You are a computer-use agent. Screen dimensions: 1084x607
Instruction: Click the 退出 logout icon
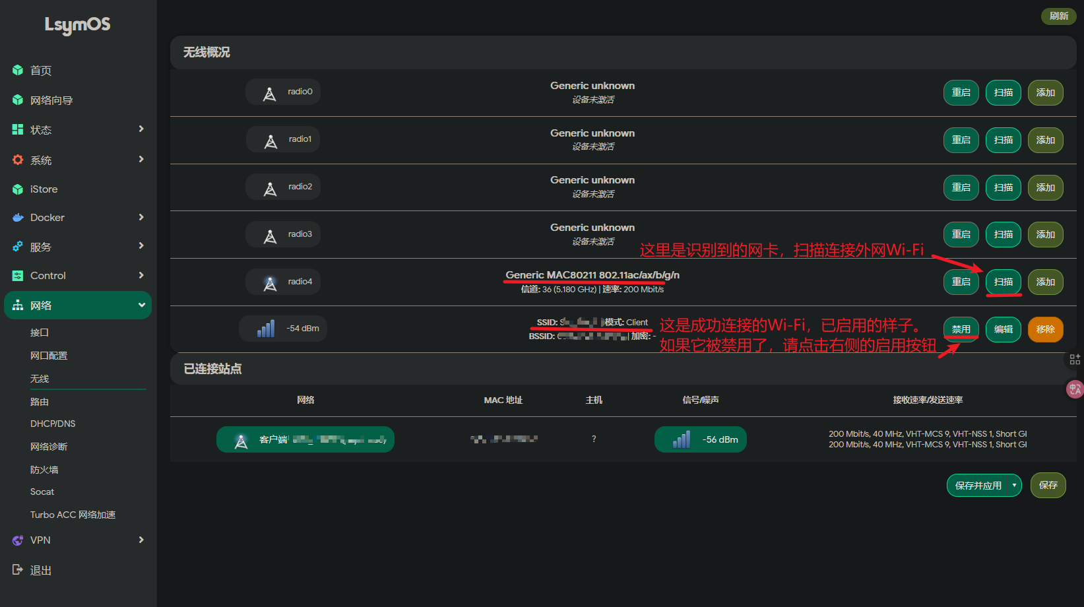[18, 569]
